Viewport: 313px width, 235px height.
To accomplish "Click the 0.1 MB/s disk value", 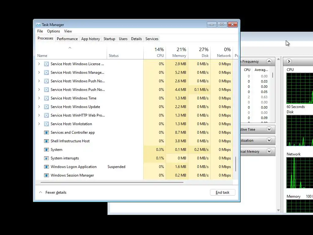I will (201, 90).
